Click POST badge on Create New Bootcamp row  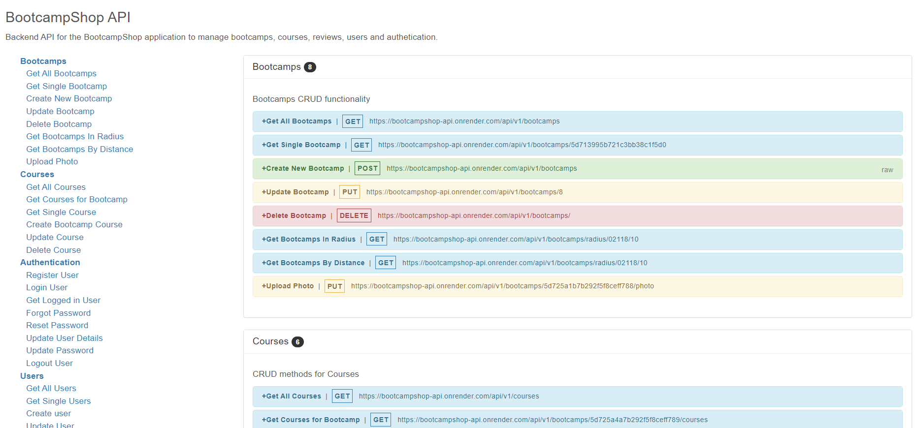click(367, 168)
